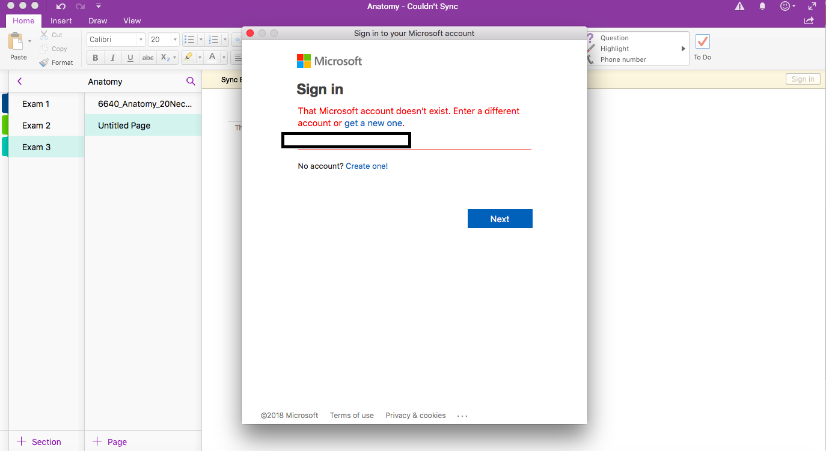826x451 pixels.
Task: Open Terms of use in dialog footer
Action: (352, 416)
